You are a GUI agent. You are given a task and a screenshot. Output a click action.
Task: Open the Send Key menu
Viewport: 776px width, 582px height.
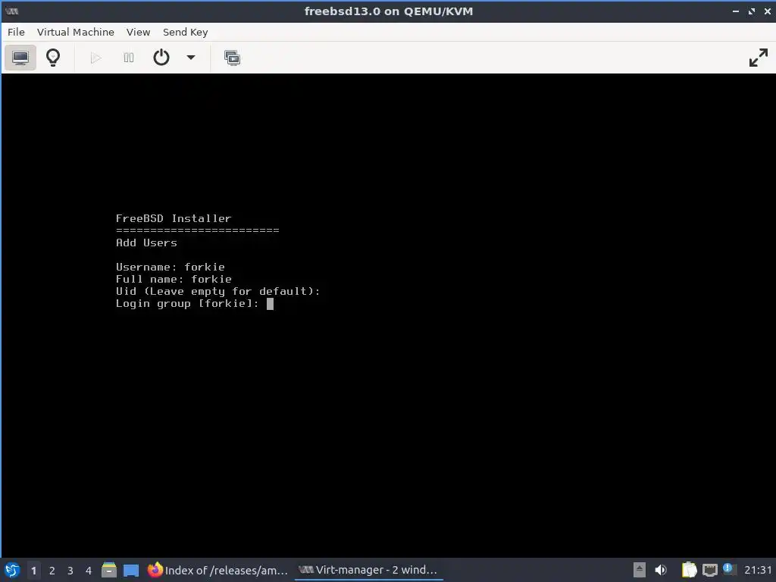point(186,32)
